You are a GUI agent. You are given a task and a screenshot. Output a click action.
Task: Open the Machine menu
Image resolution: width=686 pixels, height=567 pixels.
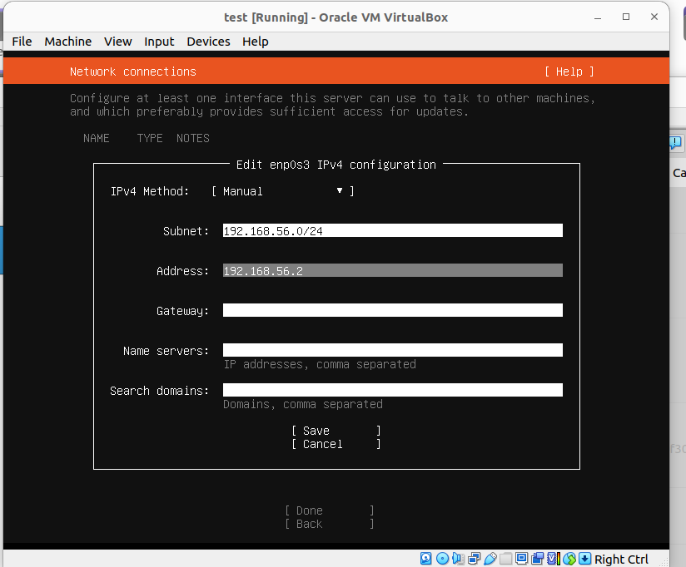(x=67, y=42)
